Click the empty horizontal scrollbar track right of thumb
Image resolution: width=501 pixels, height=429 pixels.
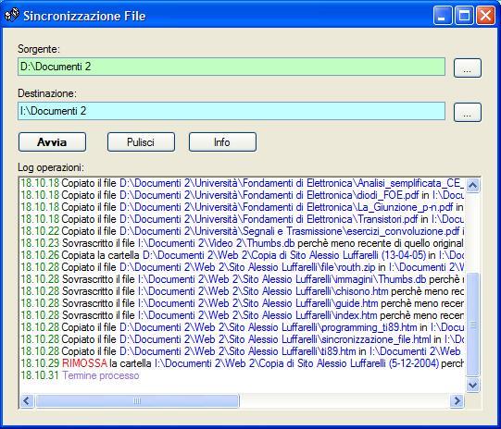click(344, 401)
